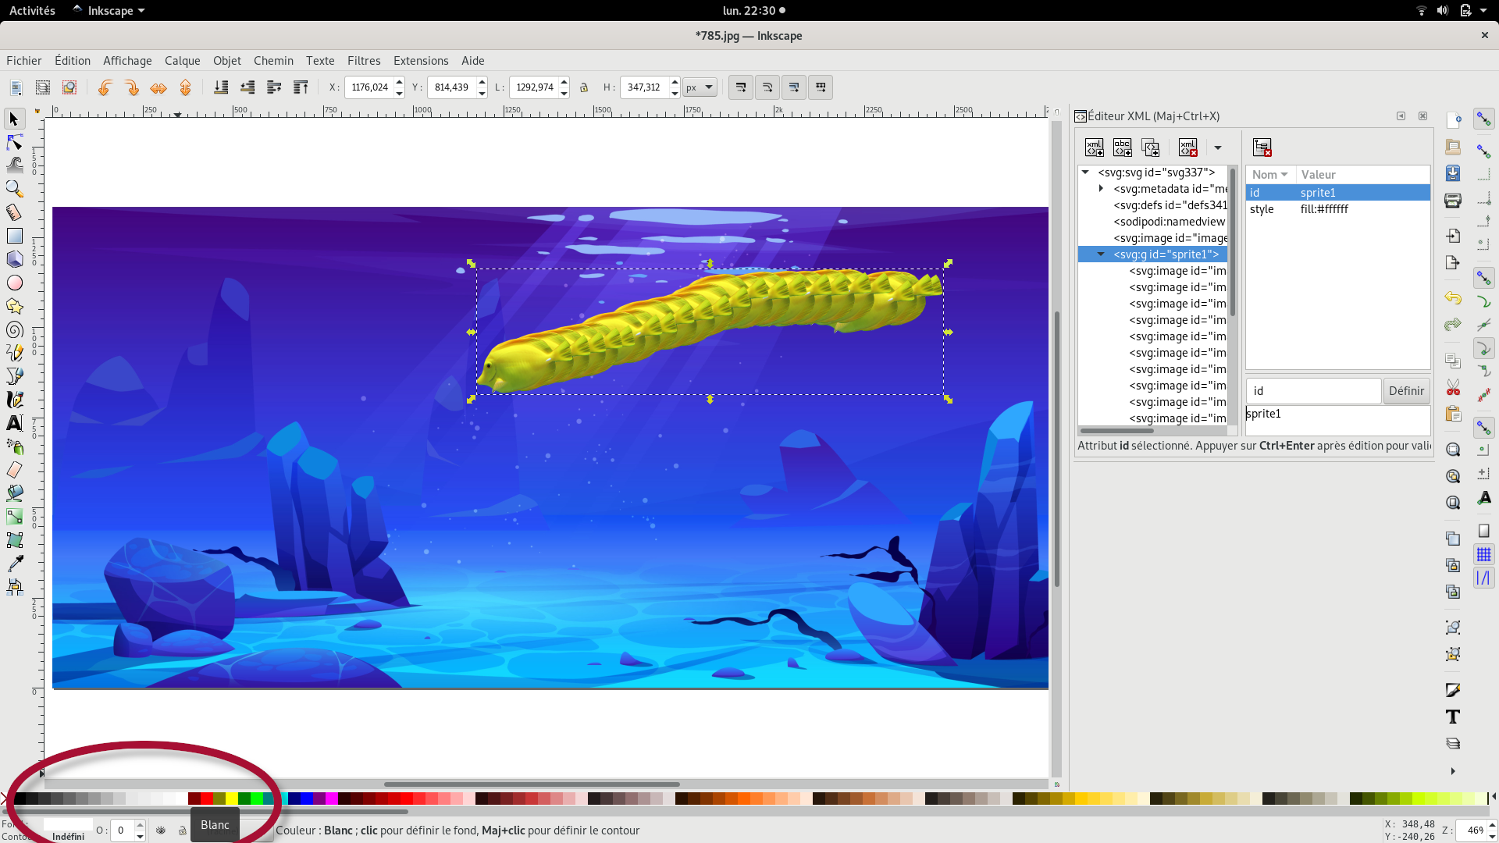Toggle scaling stroke width with objects
1499x843 pixels.
point(741,87)
